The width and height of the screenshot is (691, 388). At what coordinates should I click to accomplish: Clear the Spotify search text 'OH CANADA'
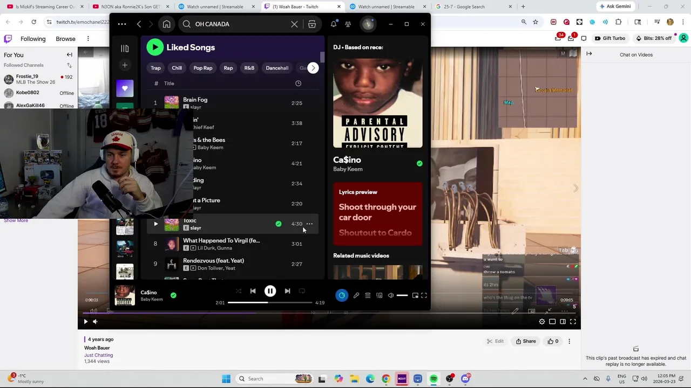[x=294, y=24]
